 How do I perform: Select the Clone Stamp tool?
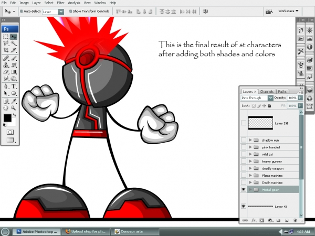coord(6,65)
